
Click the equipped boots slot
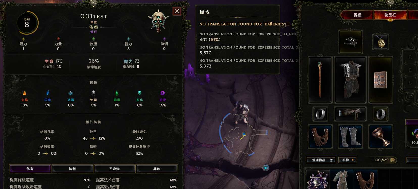click(x=350, y=136)
